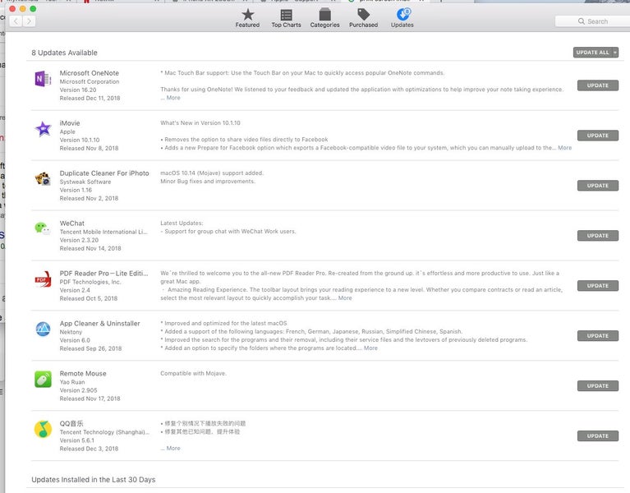Click the PDF Reader Pro icon

click(43, 279)
